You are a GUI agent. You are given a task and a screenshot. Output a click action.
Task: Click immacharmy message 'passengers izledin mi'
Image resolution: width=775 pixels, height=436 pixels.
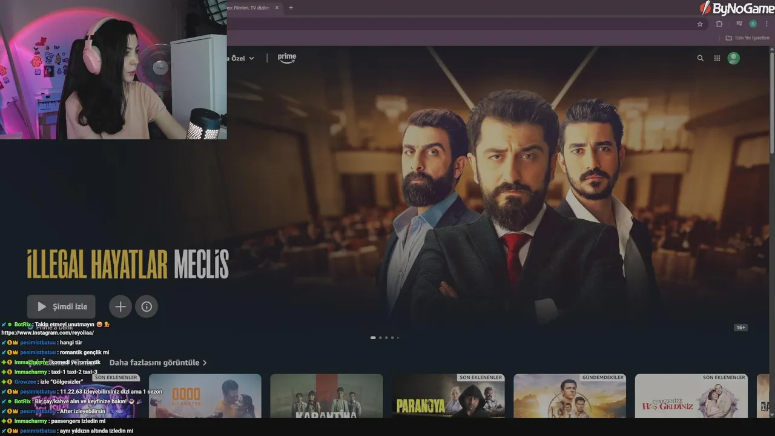53,421
